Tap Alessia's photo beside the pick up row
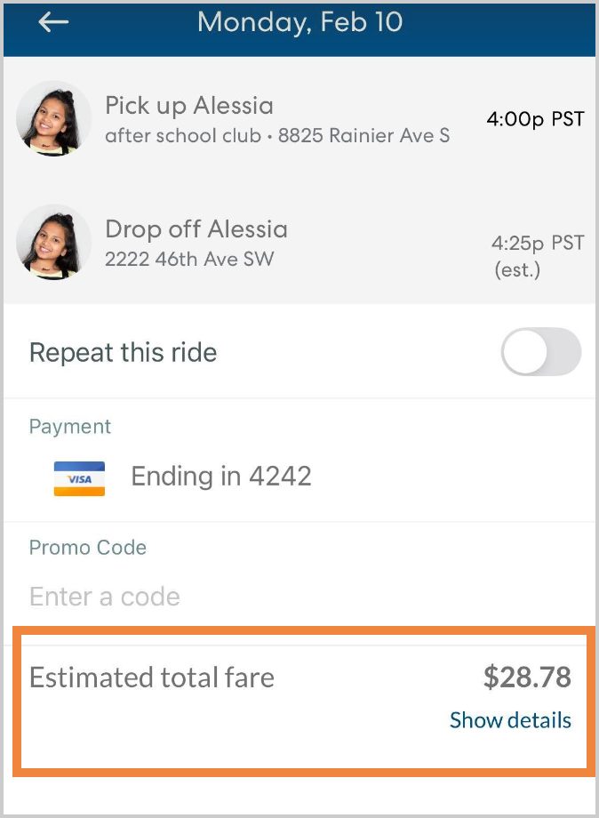The width and height of the screenshot is (599, 818). click(54, 118)
